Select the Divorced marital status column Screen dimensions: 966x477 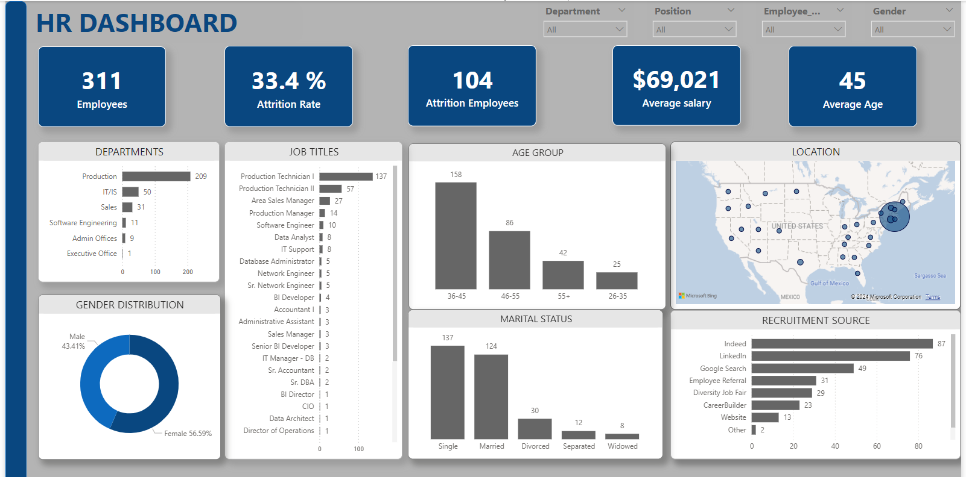click(535, 429)
